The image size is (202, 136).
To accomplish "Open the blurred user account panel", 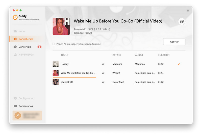I will point(27,115).
